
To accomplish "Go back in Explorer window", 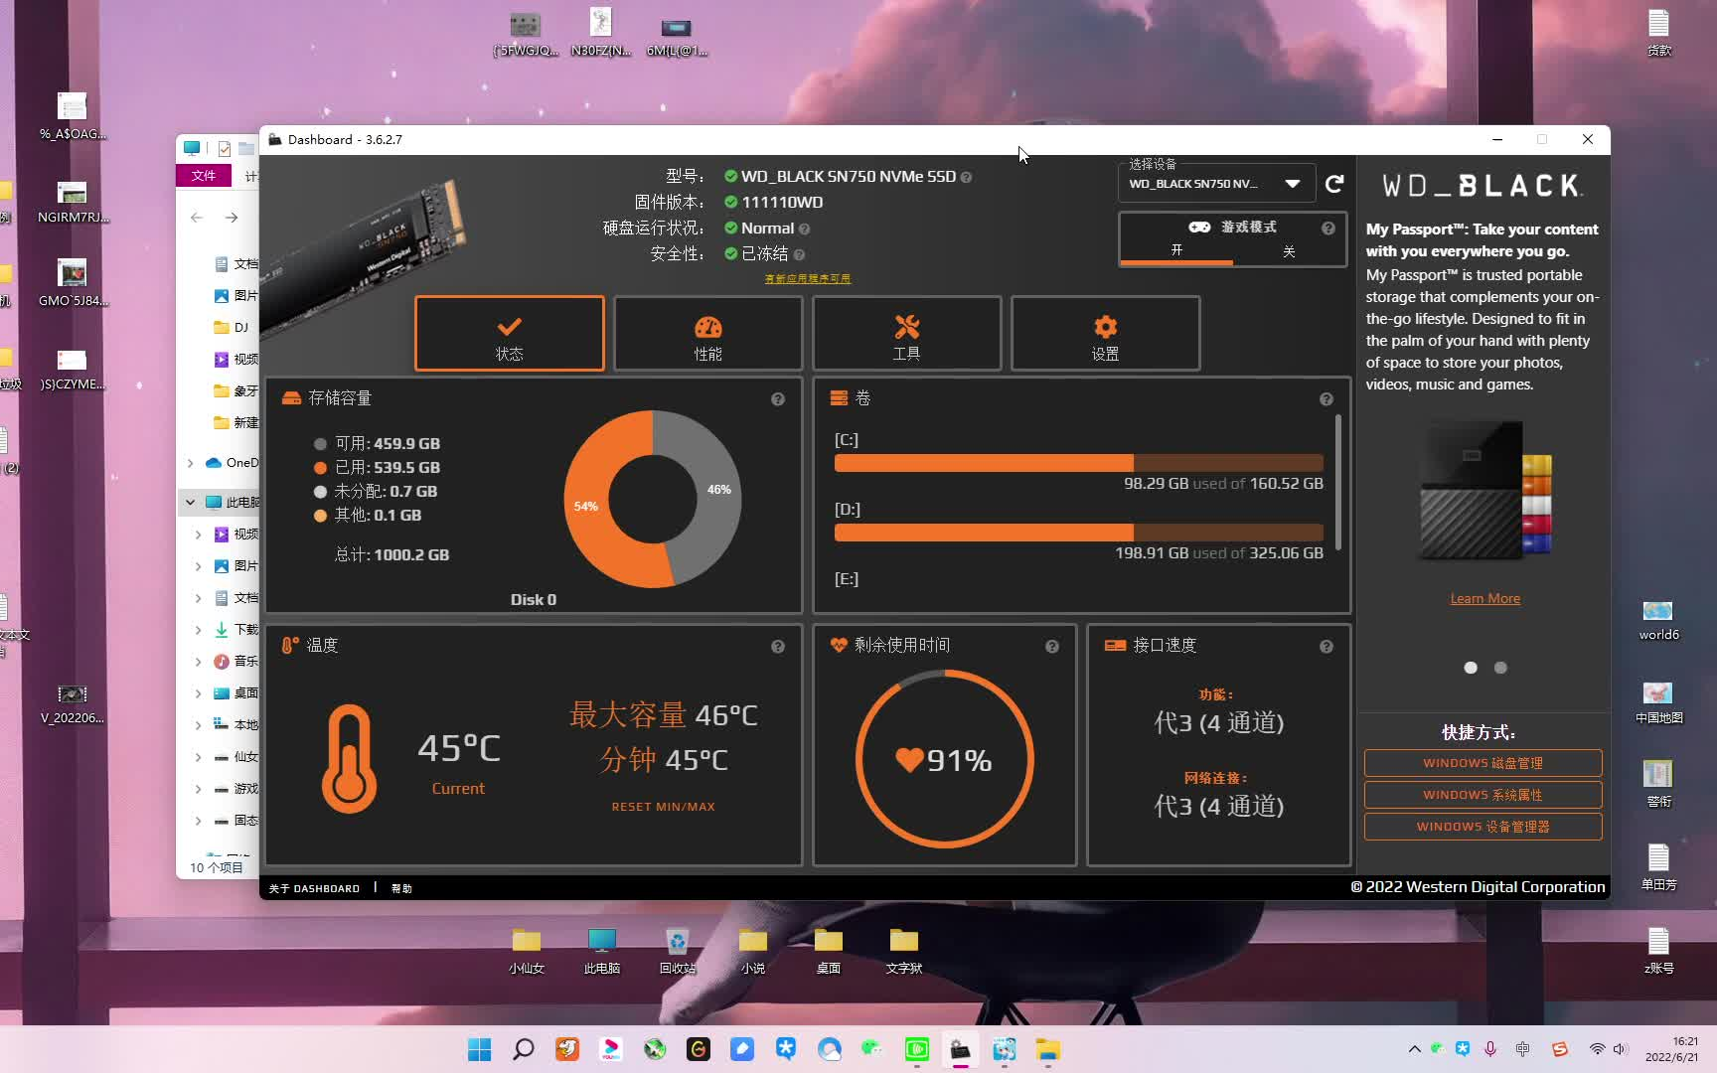I will [x=197, y=218].
